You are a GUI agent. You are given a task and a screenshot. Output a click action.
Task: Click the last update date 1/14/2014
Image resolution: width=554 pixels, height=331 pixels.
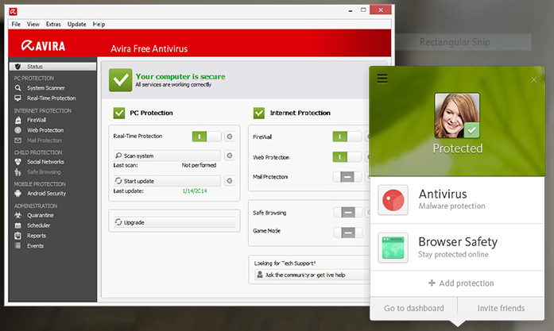(195, 191)
